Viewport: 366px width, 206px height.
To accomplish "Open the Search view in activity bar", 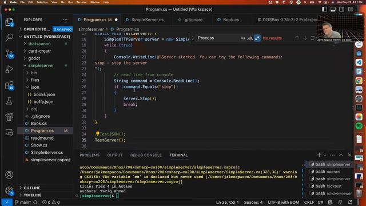I will [9, 37].
